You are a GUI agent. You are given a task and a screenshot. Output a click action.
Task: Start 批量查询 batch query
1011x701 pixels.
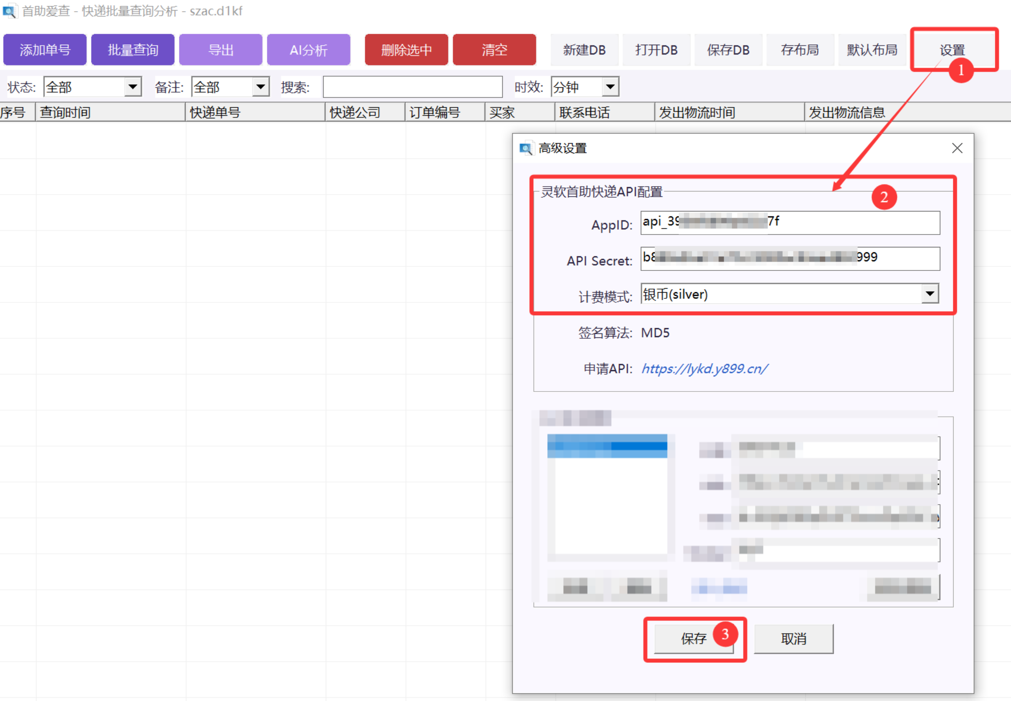click(133, 50)
